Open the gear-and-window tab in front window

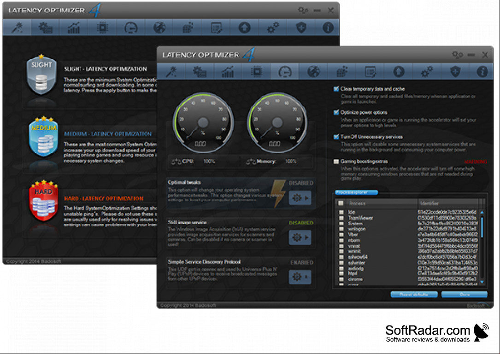click(x=200, y=71)
